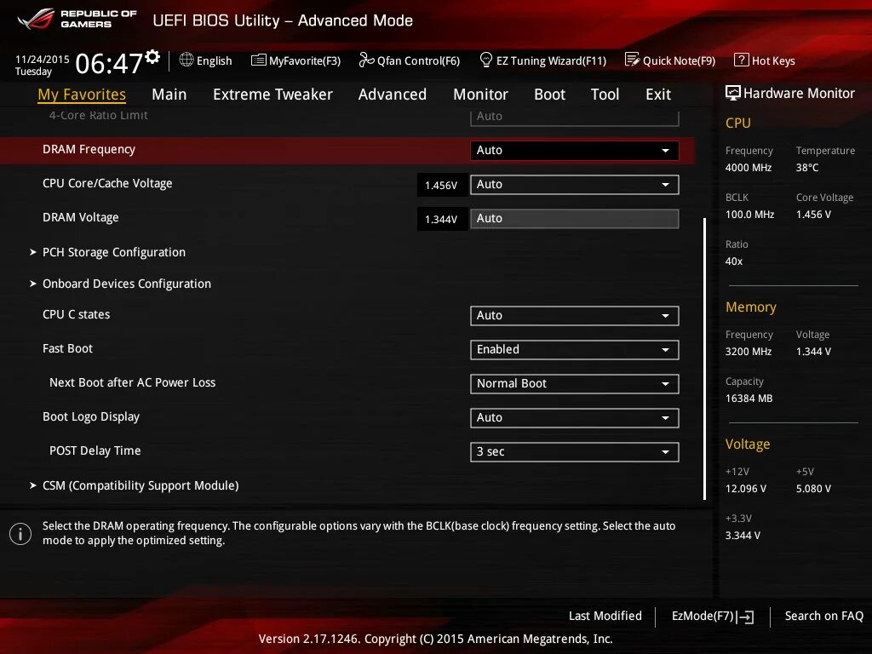Open the CPU C states dropdown

[x=575, y=316]
